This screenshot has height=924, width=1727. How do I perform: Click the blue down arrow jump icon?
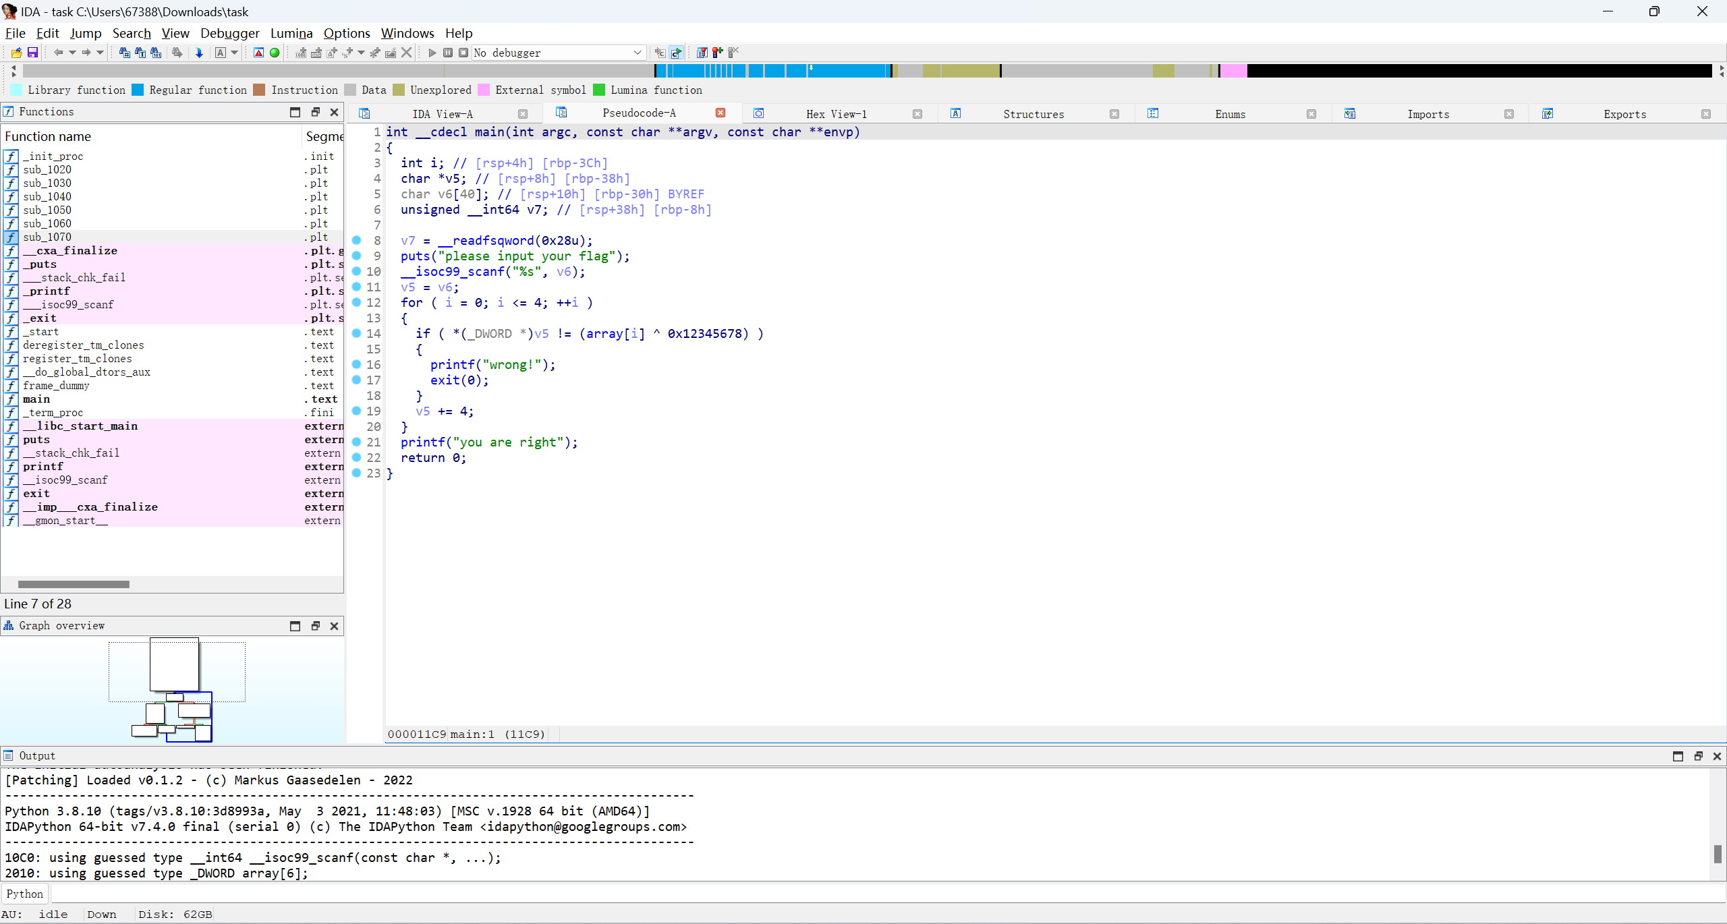click(199, 53)
